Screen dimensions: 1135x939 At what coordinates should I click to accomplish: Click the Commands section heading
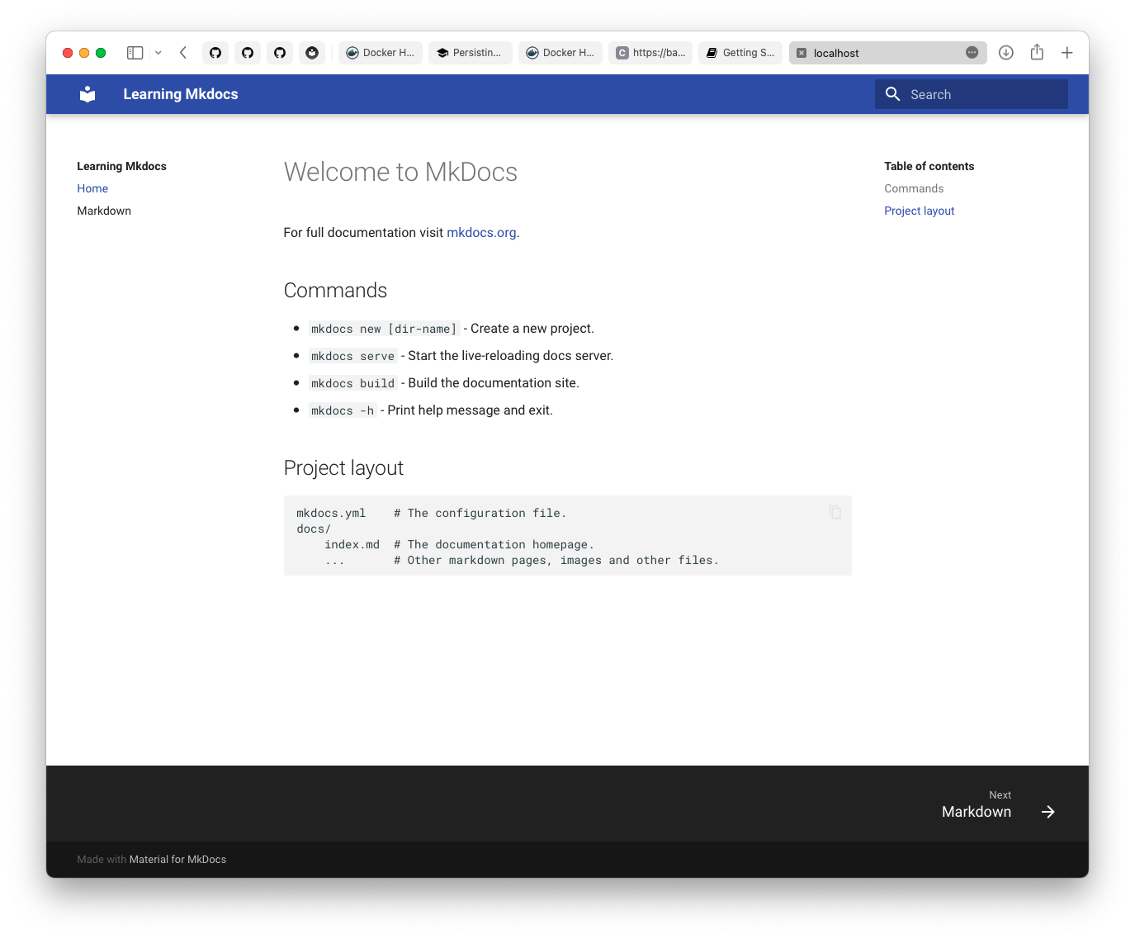point(335,291)
